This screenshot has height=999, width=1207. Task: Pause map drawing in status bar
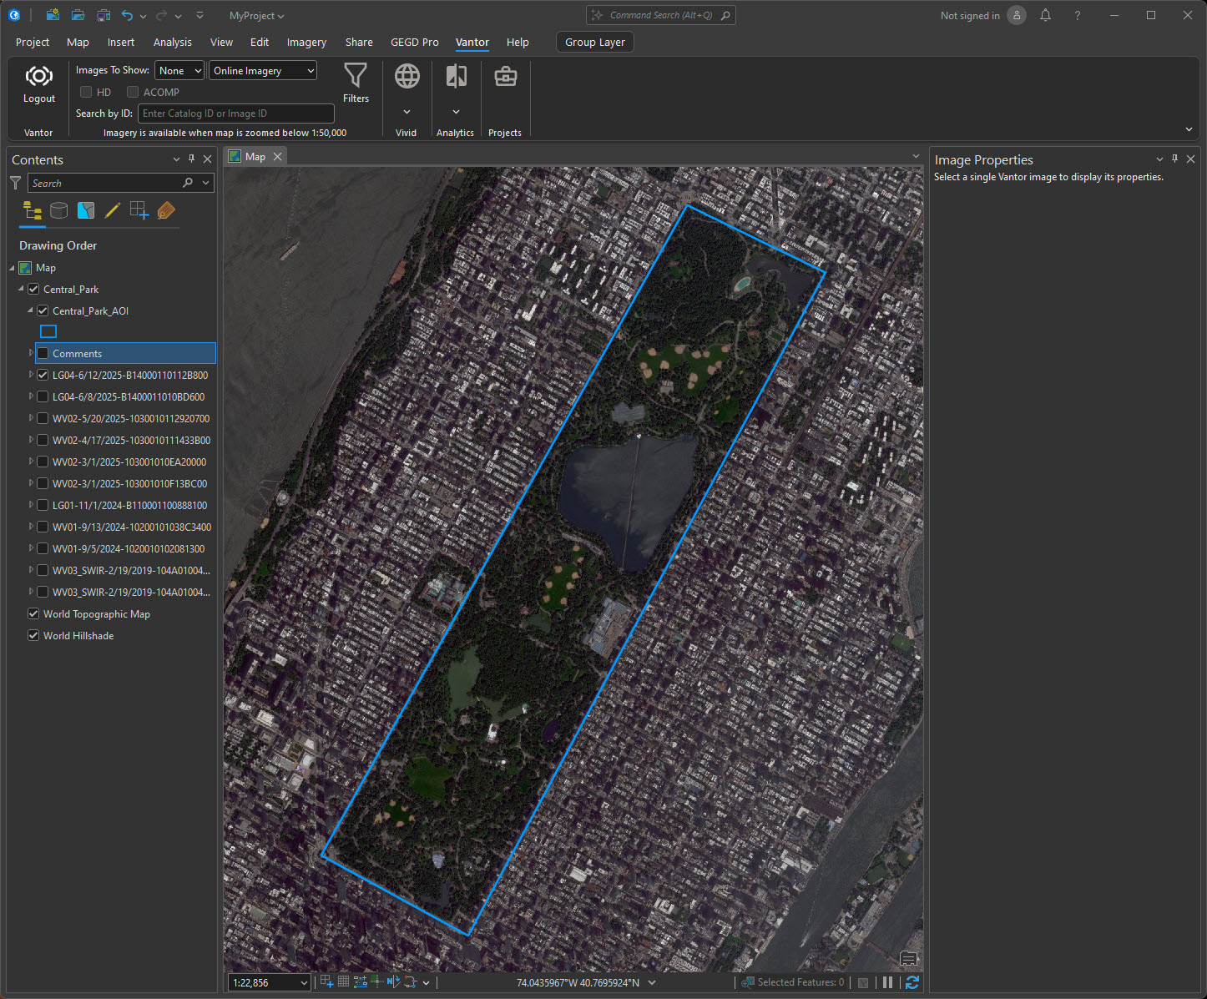click(x=888, y=982)
